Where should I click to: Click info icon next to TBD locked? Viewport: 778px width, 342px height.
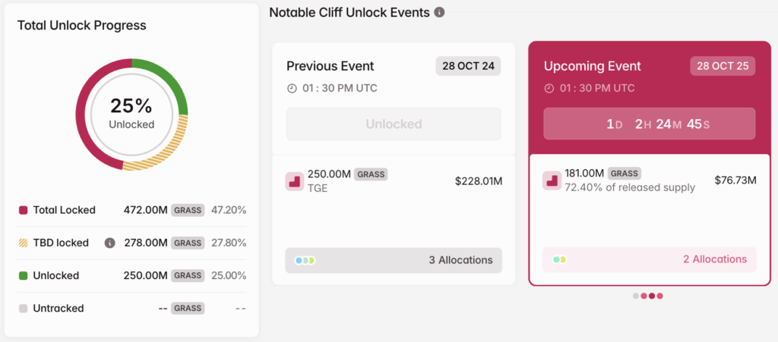109,243
